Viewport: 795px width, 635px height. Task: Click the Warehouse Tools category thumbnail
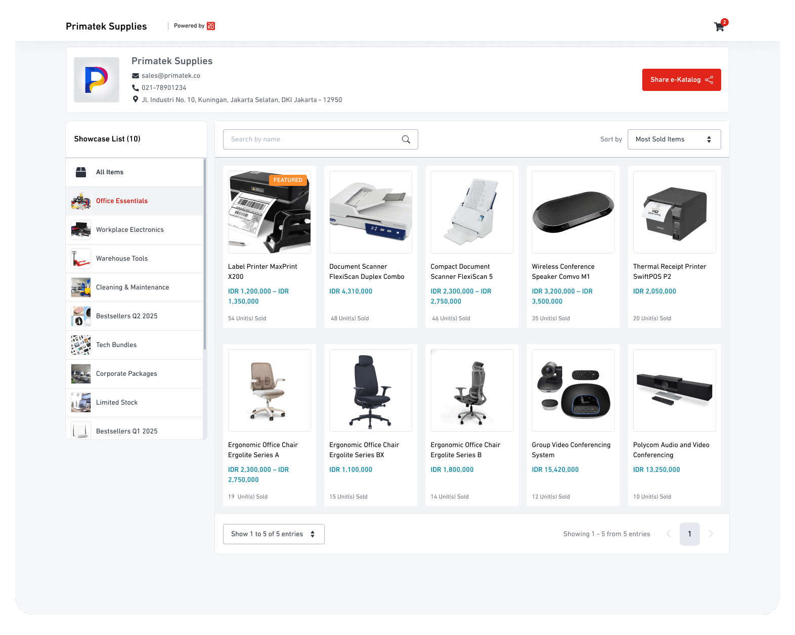(x=81, y=259)
